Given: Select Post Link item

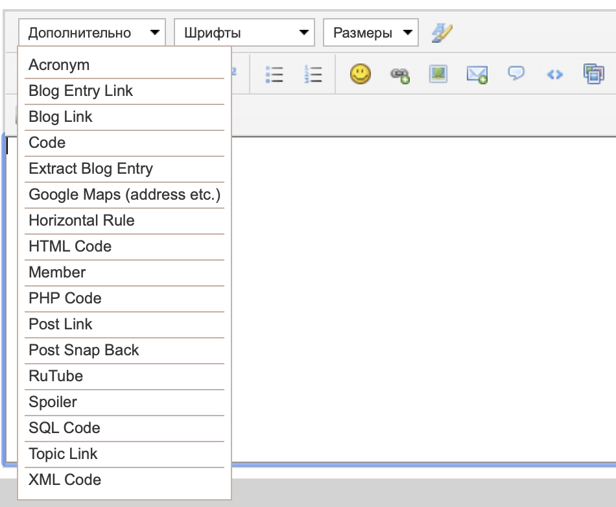Looking at the screenshot, I should pos(124,324).
